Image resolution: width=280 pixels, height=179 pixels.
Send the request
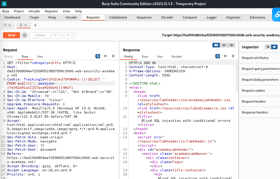(x=12, y=35)
